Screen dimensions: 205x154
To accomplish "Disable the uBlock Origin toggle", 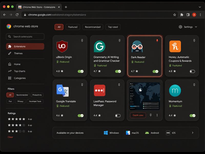I will [x=81, y=71].
